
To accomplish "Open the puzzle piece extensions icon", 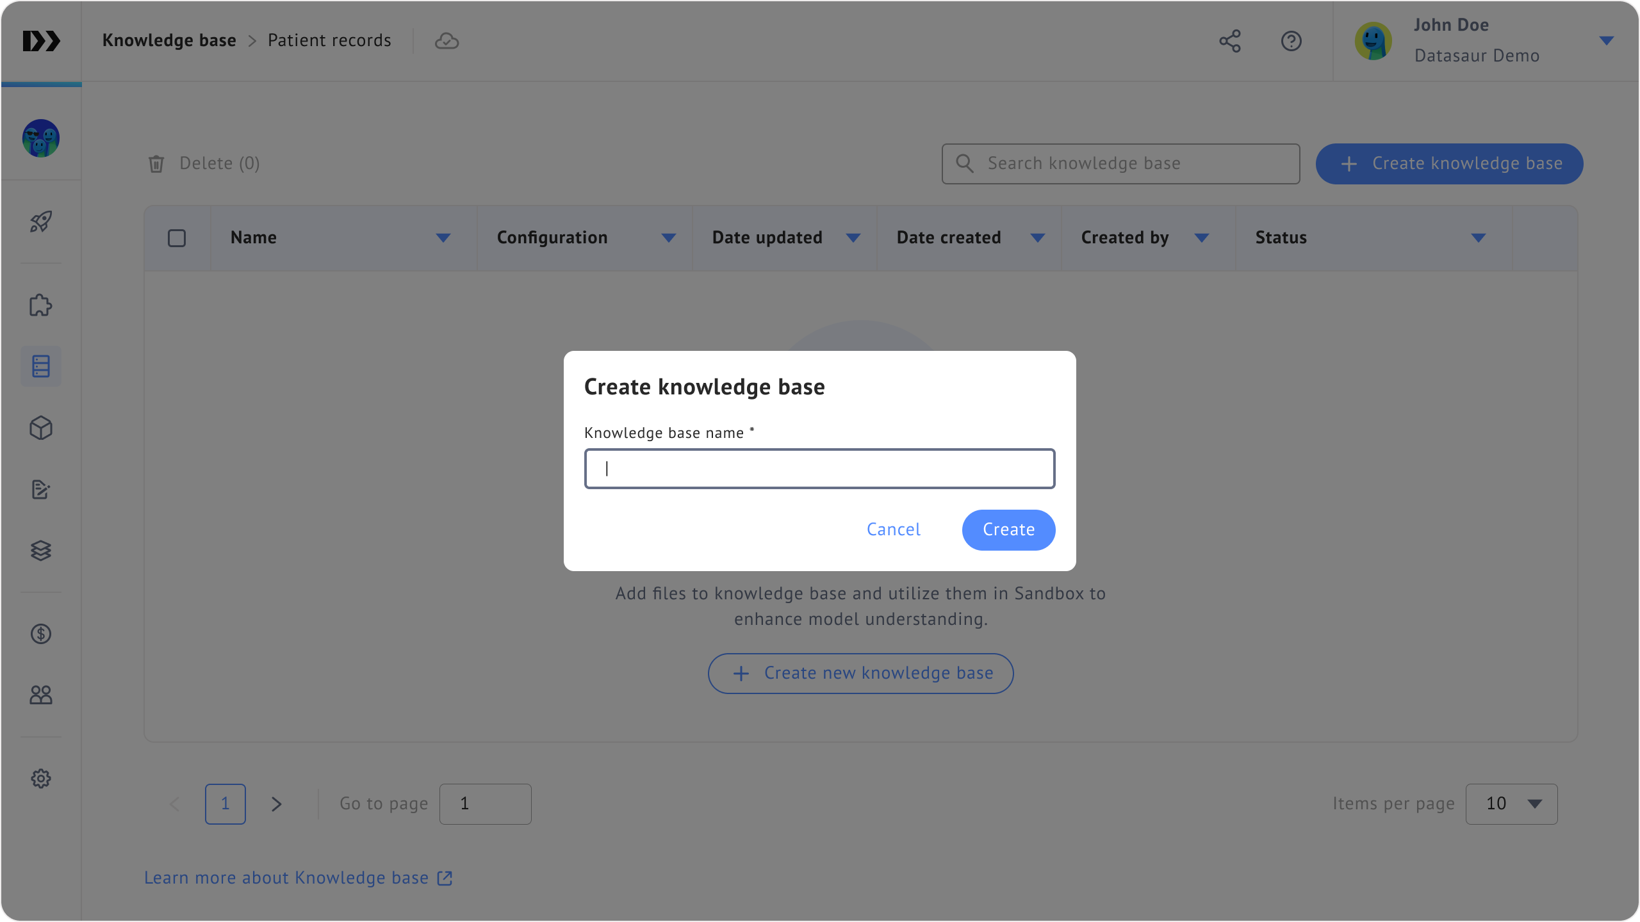I will [x=41, y=305].
